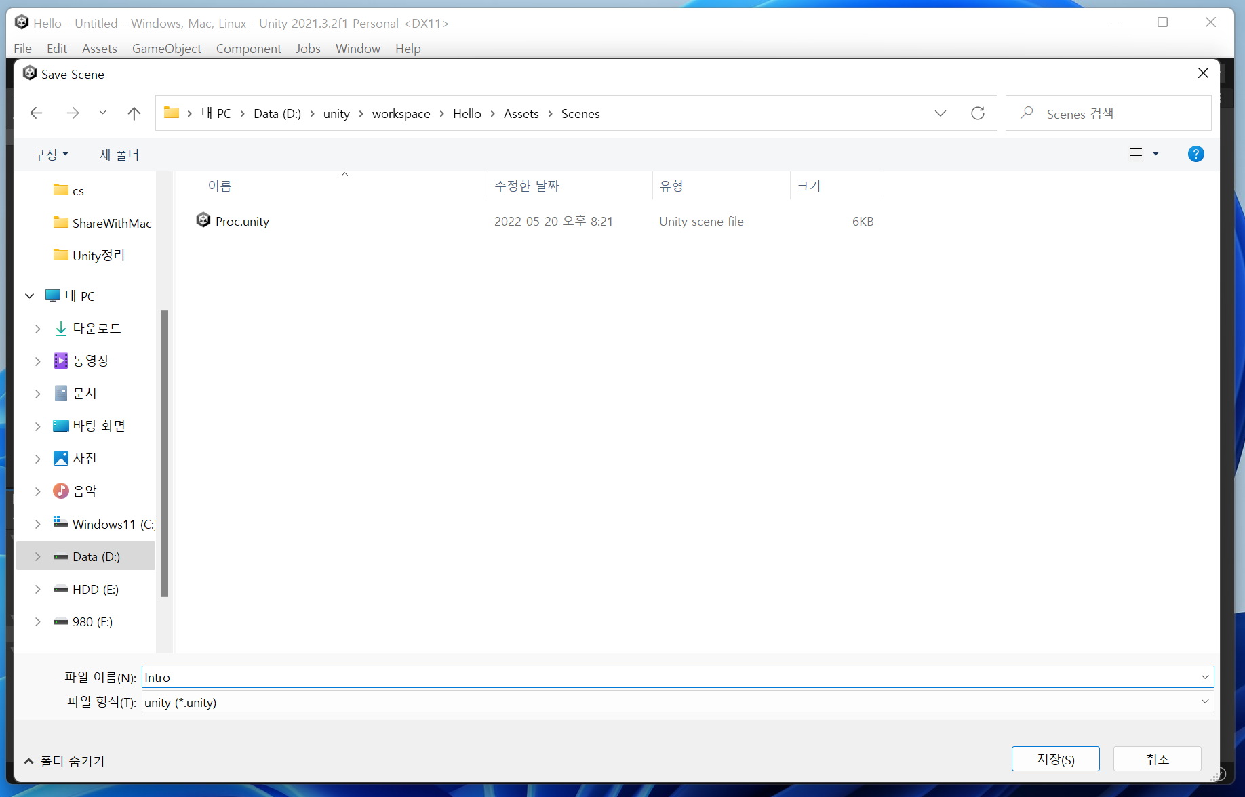Expand the Windows11 (C:) drive node

pyautogui.click(x=38, y=524)
